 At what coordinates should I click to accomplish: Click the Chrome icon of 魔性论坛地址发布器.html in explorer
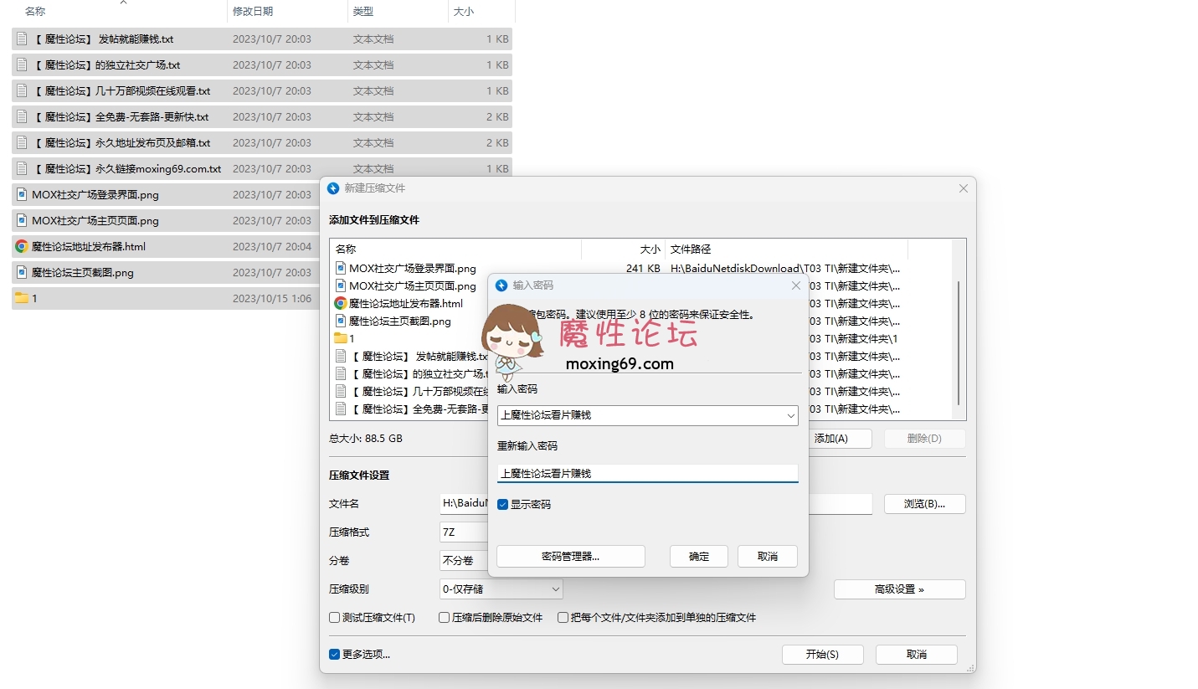tap(22, 247)
